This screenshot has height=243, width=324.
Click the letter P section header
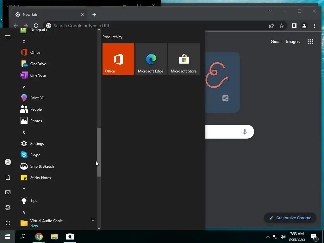pos(24,87)
